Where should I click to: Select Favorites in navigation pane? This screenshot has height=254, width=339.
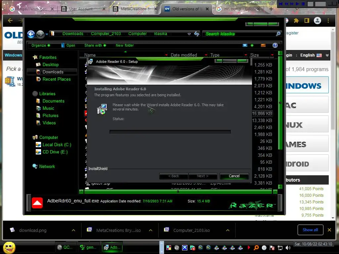(48, 57)
